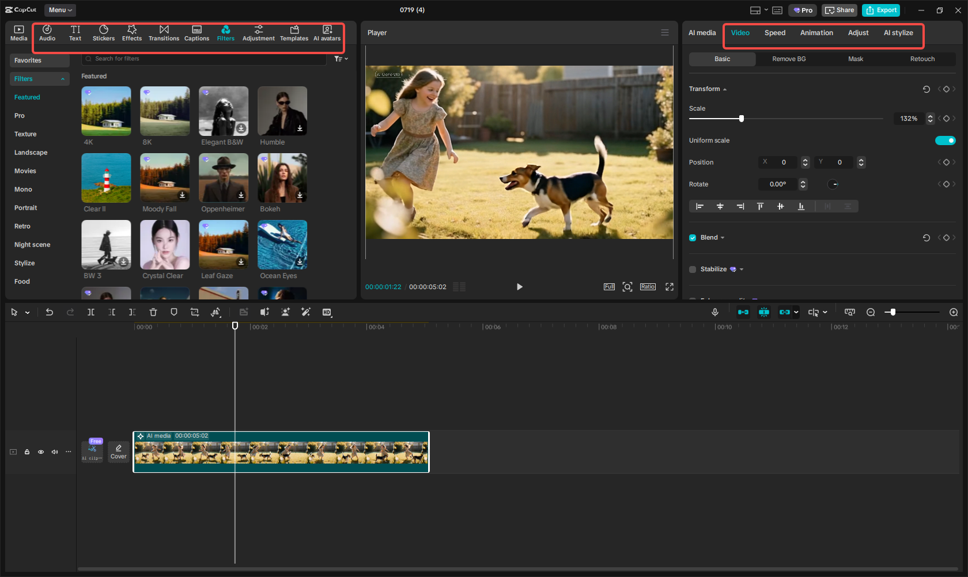Click the Export button
This screenshot has width=968, height=577.
(x=880, y=10)
